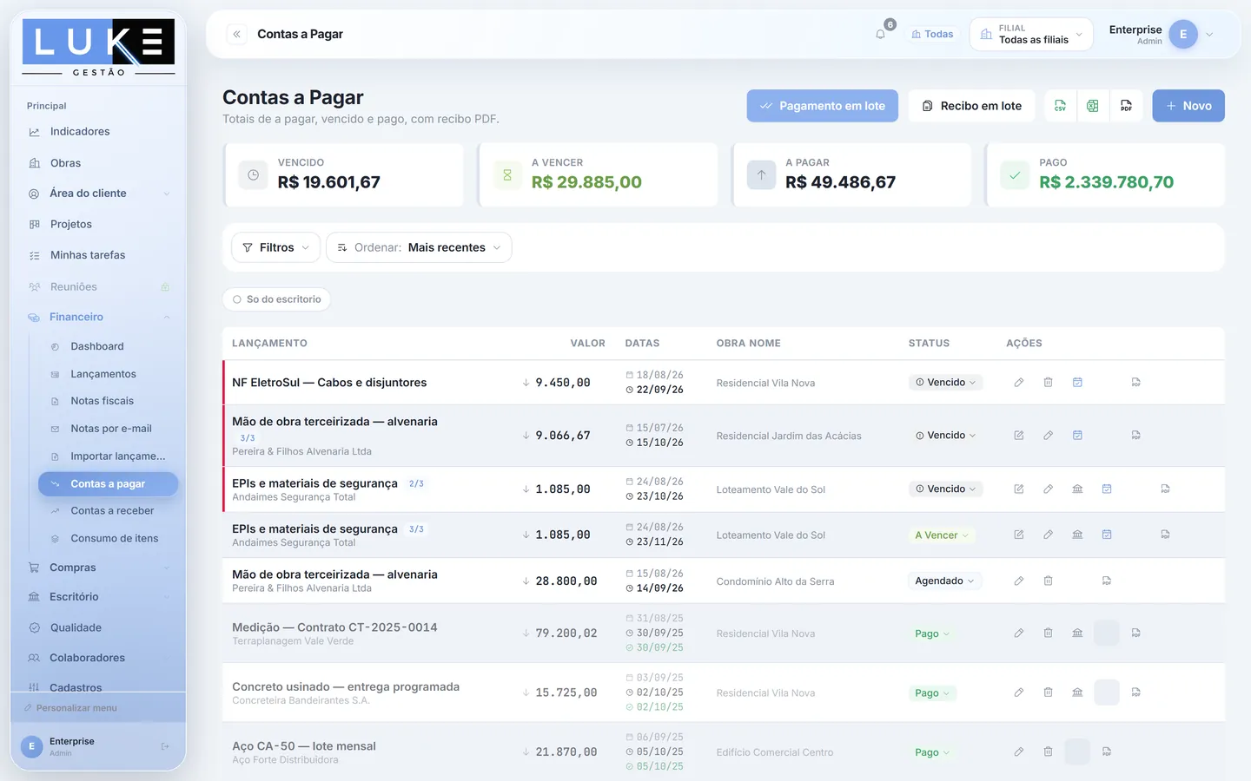Export list as Excel spreadsheet

(1093, 106)
